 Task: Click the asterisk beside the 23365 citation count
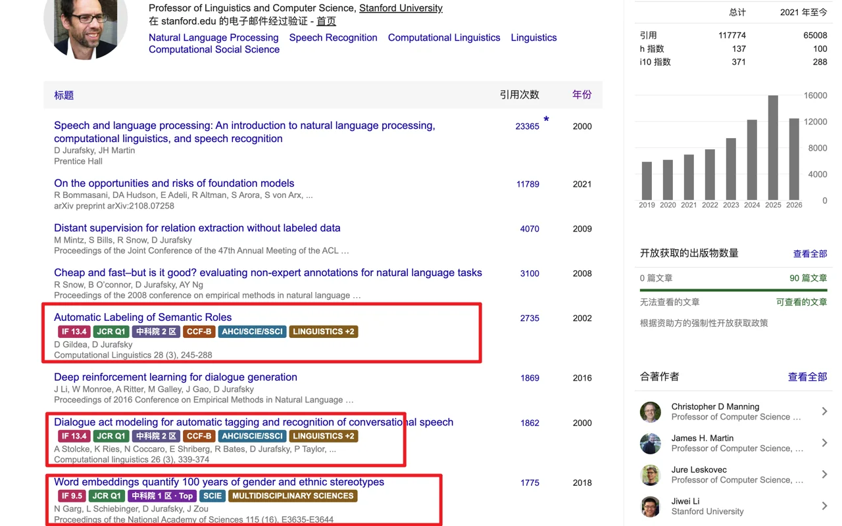(x=546, y=120)
